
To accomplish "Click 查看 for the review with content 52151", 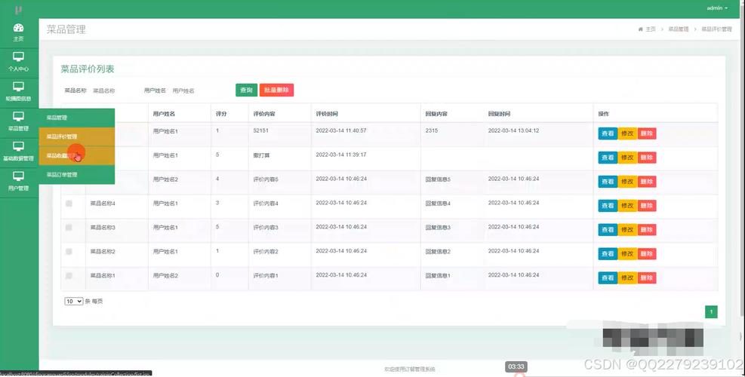I will pyautogui.click(x=608, y=133).
